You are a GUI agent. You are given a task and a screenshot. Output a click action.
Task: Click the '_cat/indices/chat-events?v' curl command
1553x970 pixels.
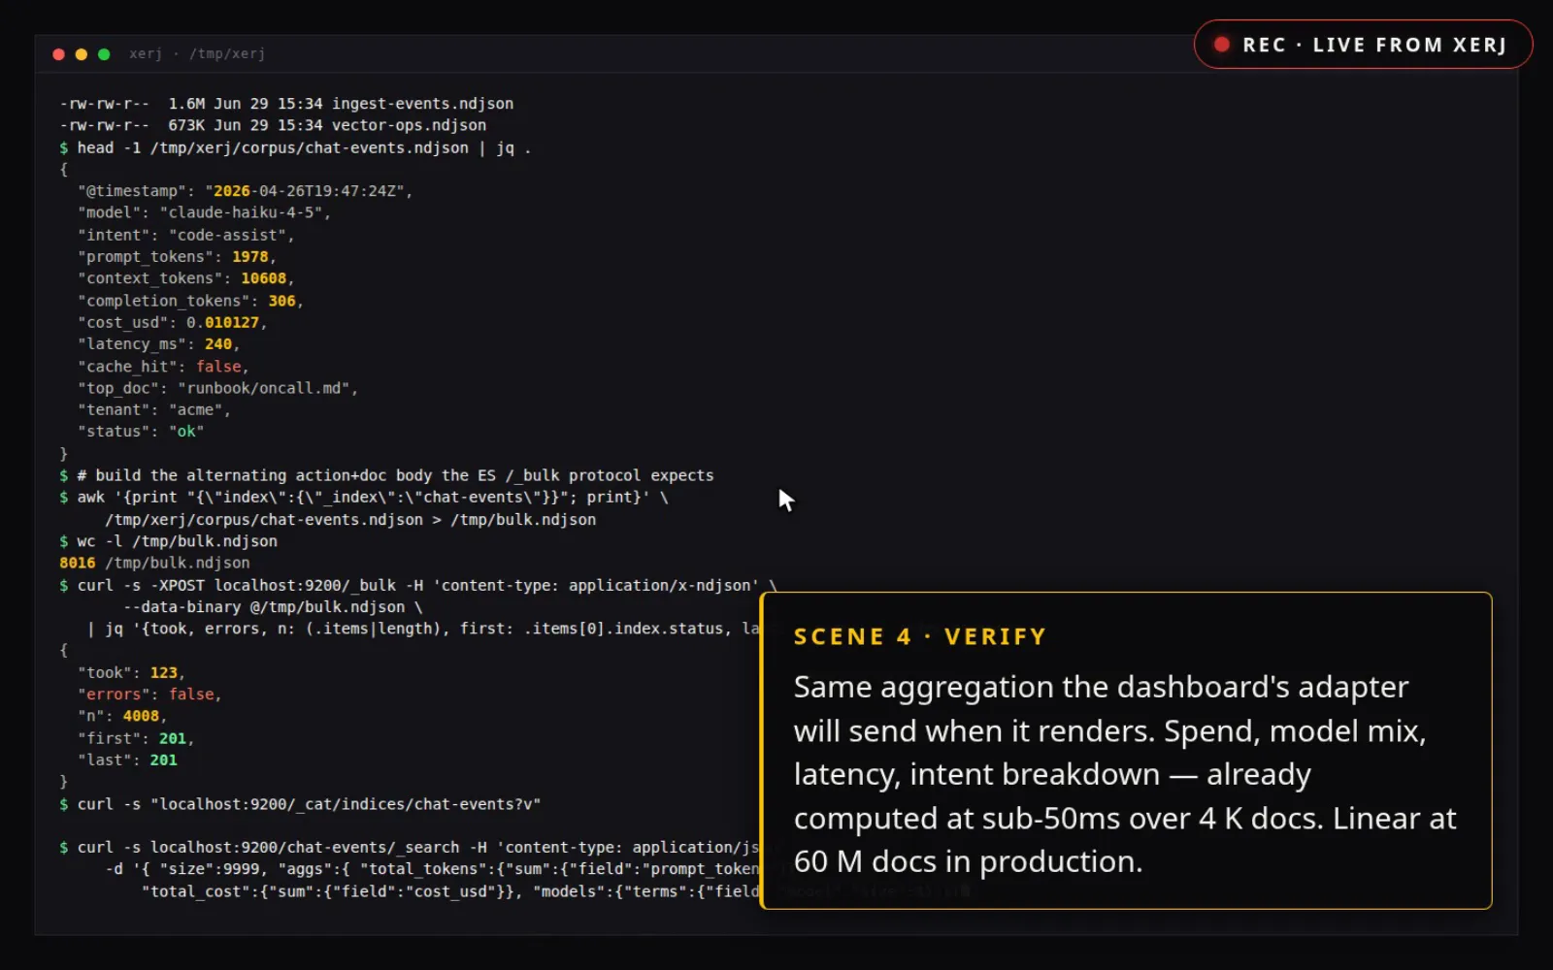[x=300, y=804]
